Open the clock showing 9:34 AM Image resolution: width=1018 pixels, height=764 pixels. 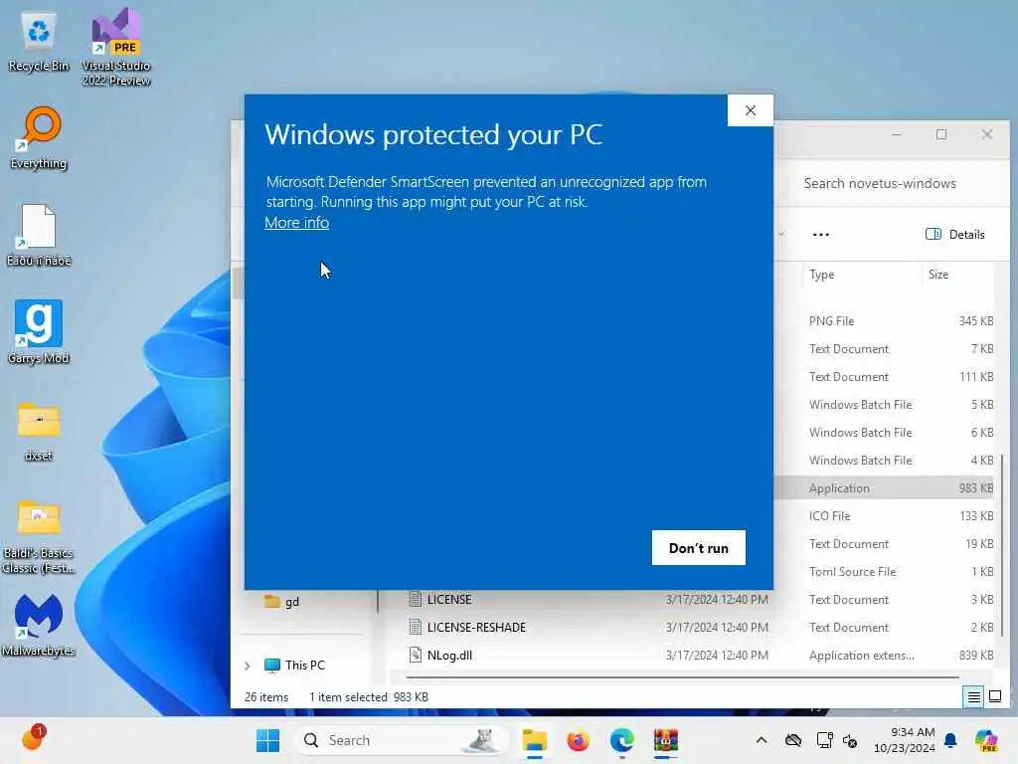[x=905, y=740]
